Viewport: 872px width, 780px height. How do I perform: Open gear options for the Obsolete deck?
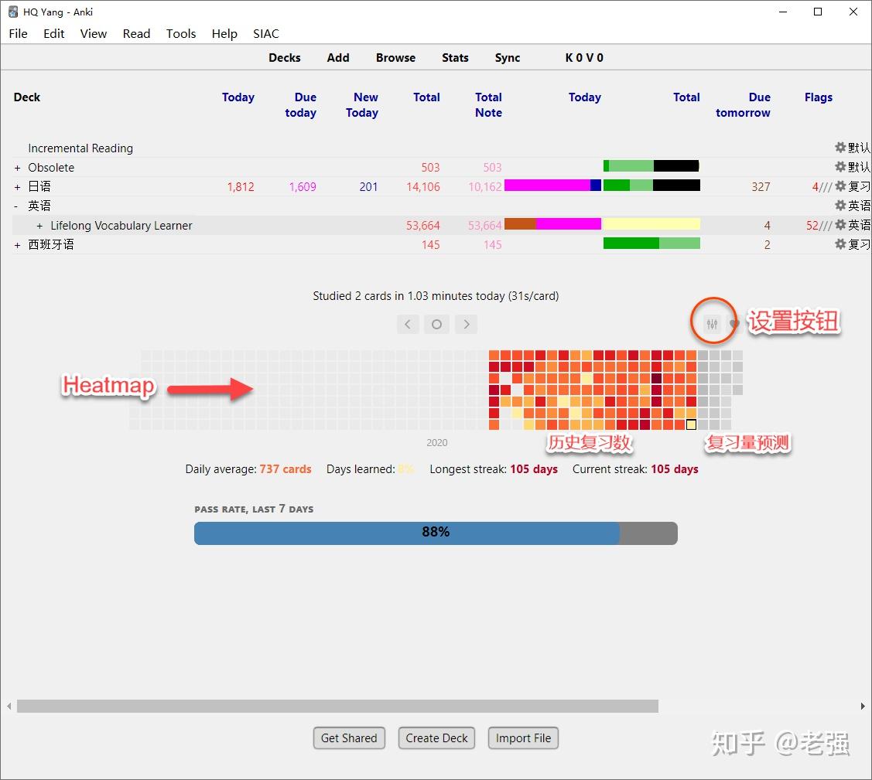(840, 167)
